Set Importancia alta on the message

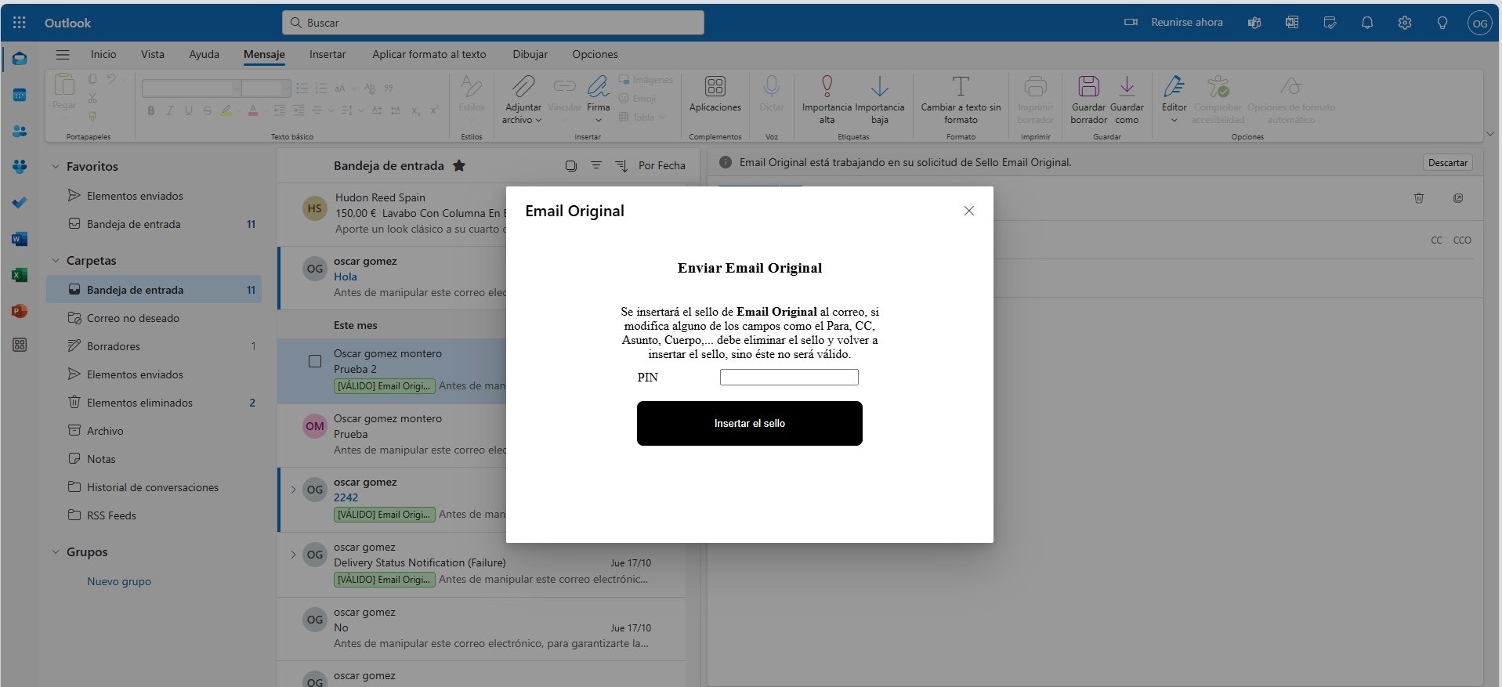point(827,99)
